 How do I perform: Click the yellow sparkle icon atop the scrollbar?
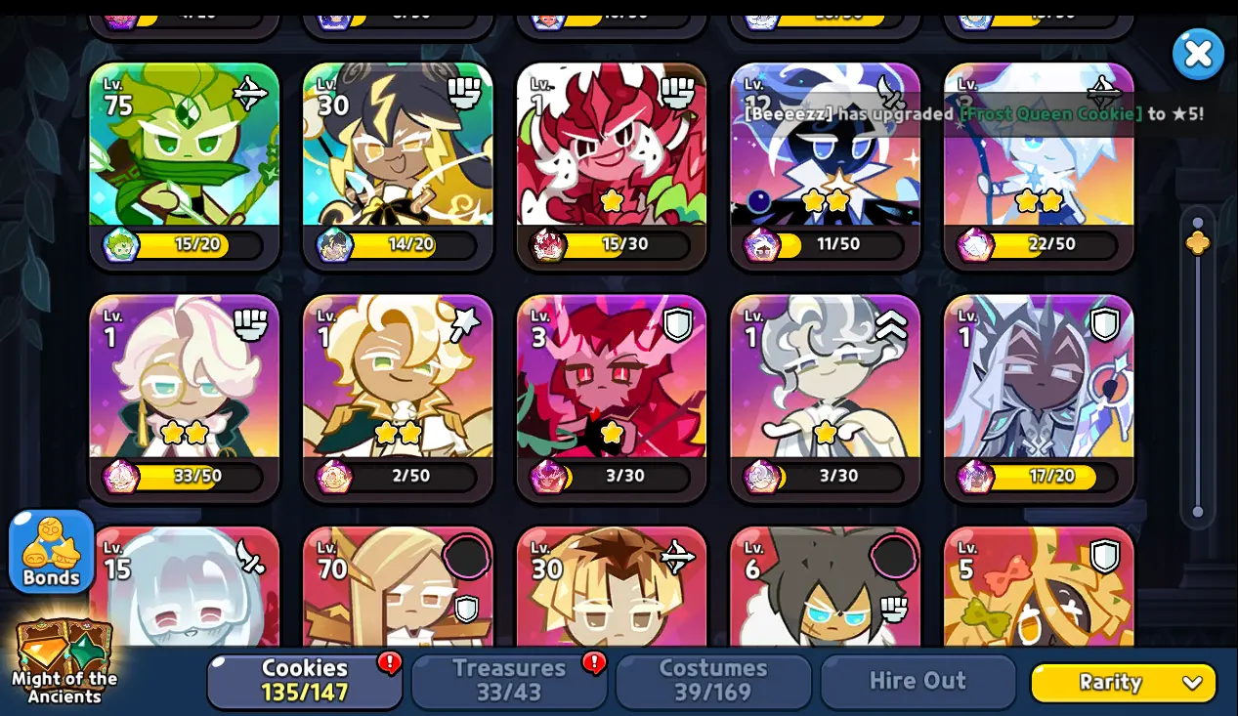click(1198, 242)
